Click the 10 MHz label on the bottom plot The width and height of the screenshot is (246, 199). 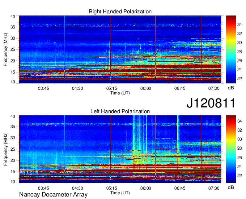point(13,182)
